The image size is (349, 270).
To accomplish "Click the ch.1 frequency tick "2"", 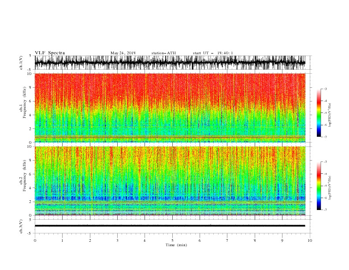I will [30, 129].
